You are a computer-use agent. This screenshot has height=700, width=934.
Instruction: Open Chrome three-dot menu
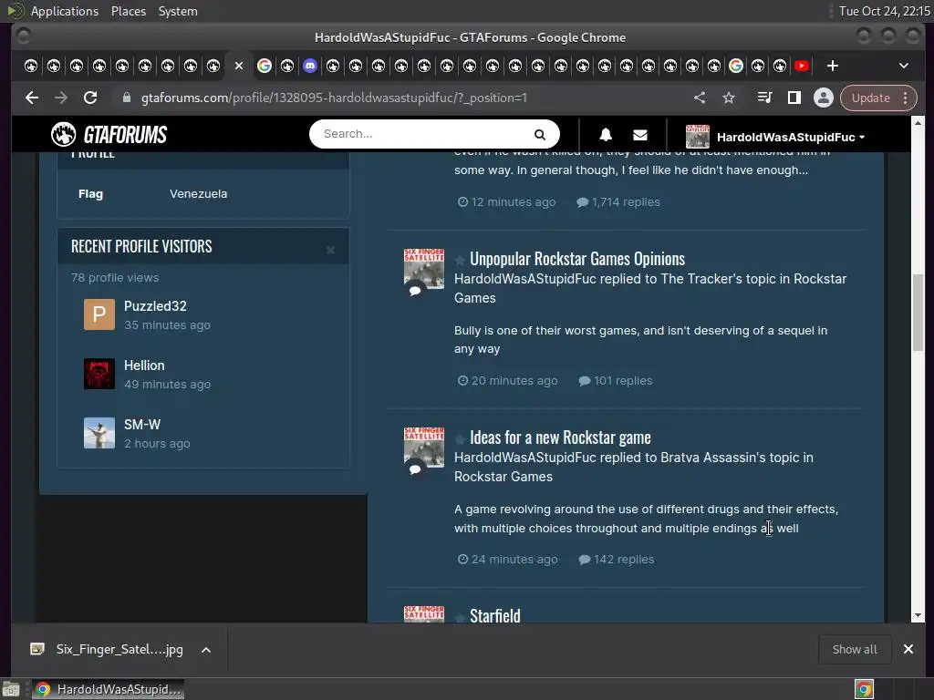pyautogui.click(x=906, y=98)
